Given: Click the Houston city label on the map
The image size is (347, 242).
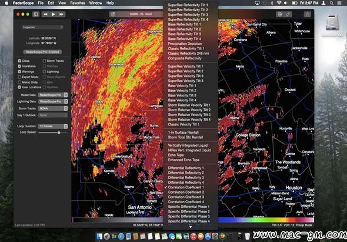Looking at the screenshot, I should tap(293, 188).
